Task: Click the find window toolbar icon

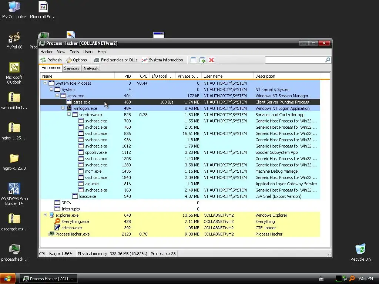Action: [193, 60]
